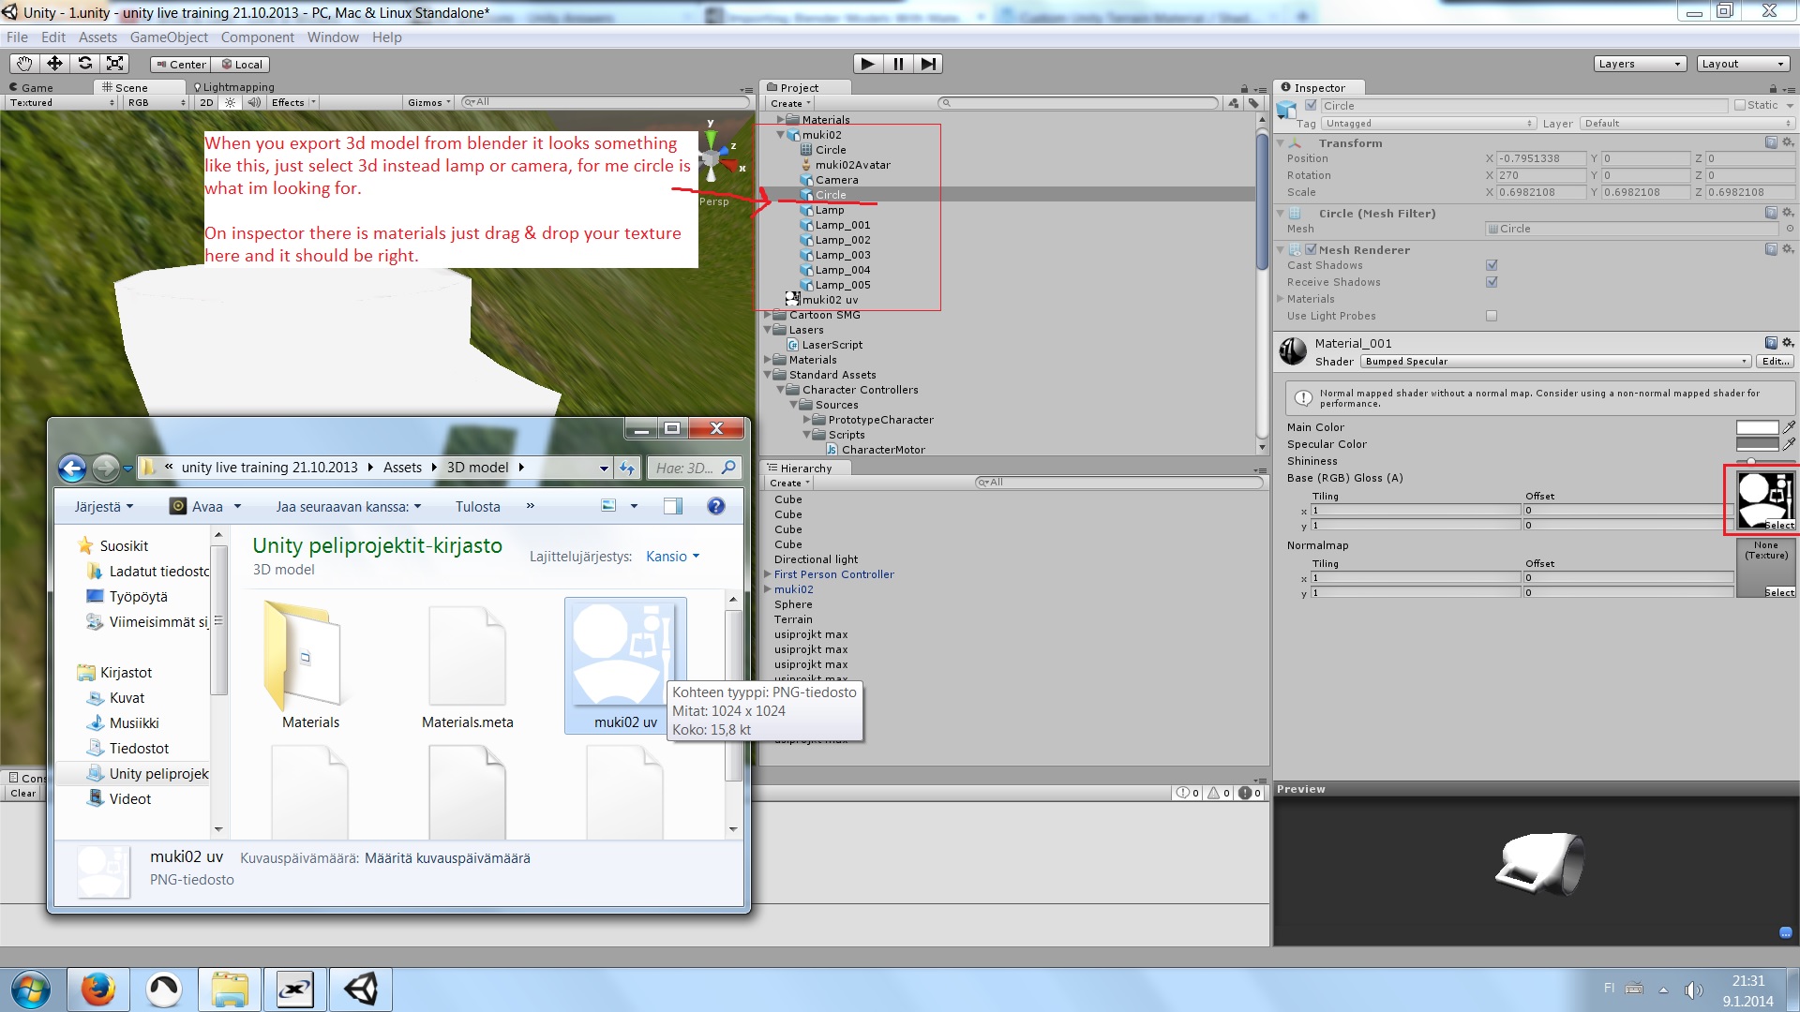Open Layer dropdown set to Default
The image size is (1800, 1012).
1687,124
